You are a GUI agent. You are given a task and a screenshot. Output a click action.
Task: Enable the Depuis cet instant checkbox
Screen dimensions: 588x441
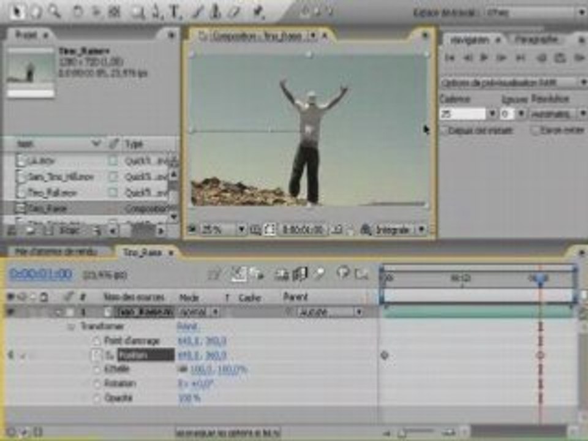[445, 130]
